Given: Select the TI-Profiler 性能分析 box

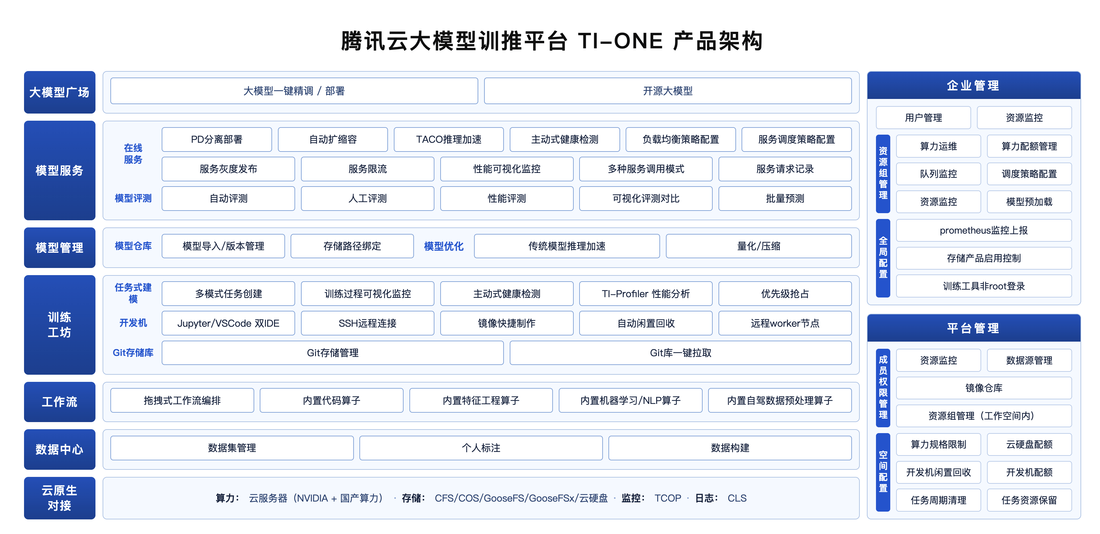Looking at the screenshot, I should pos(646,294).
